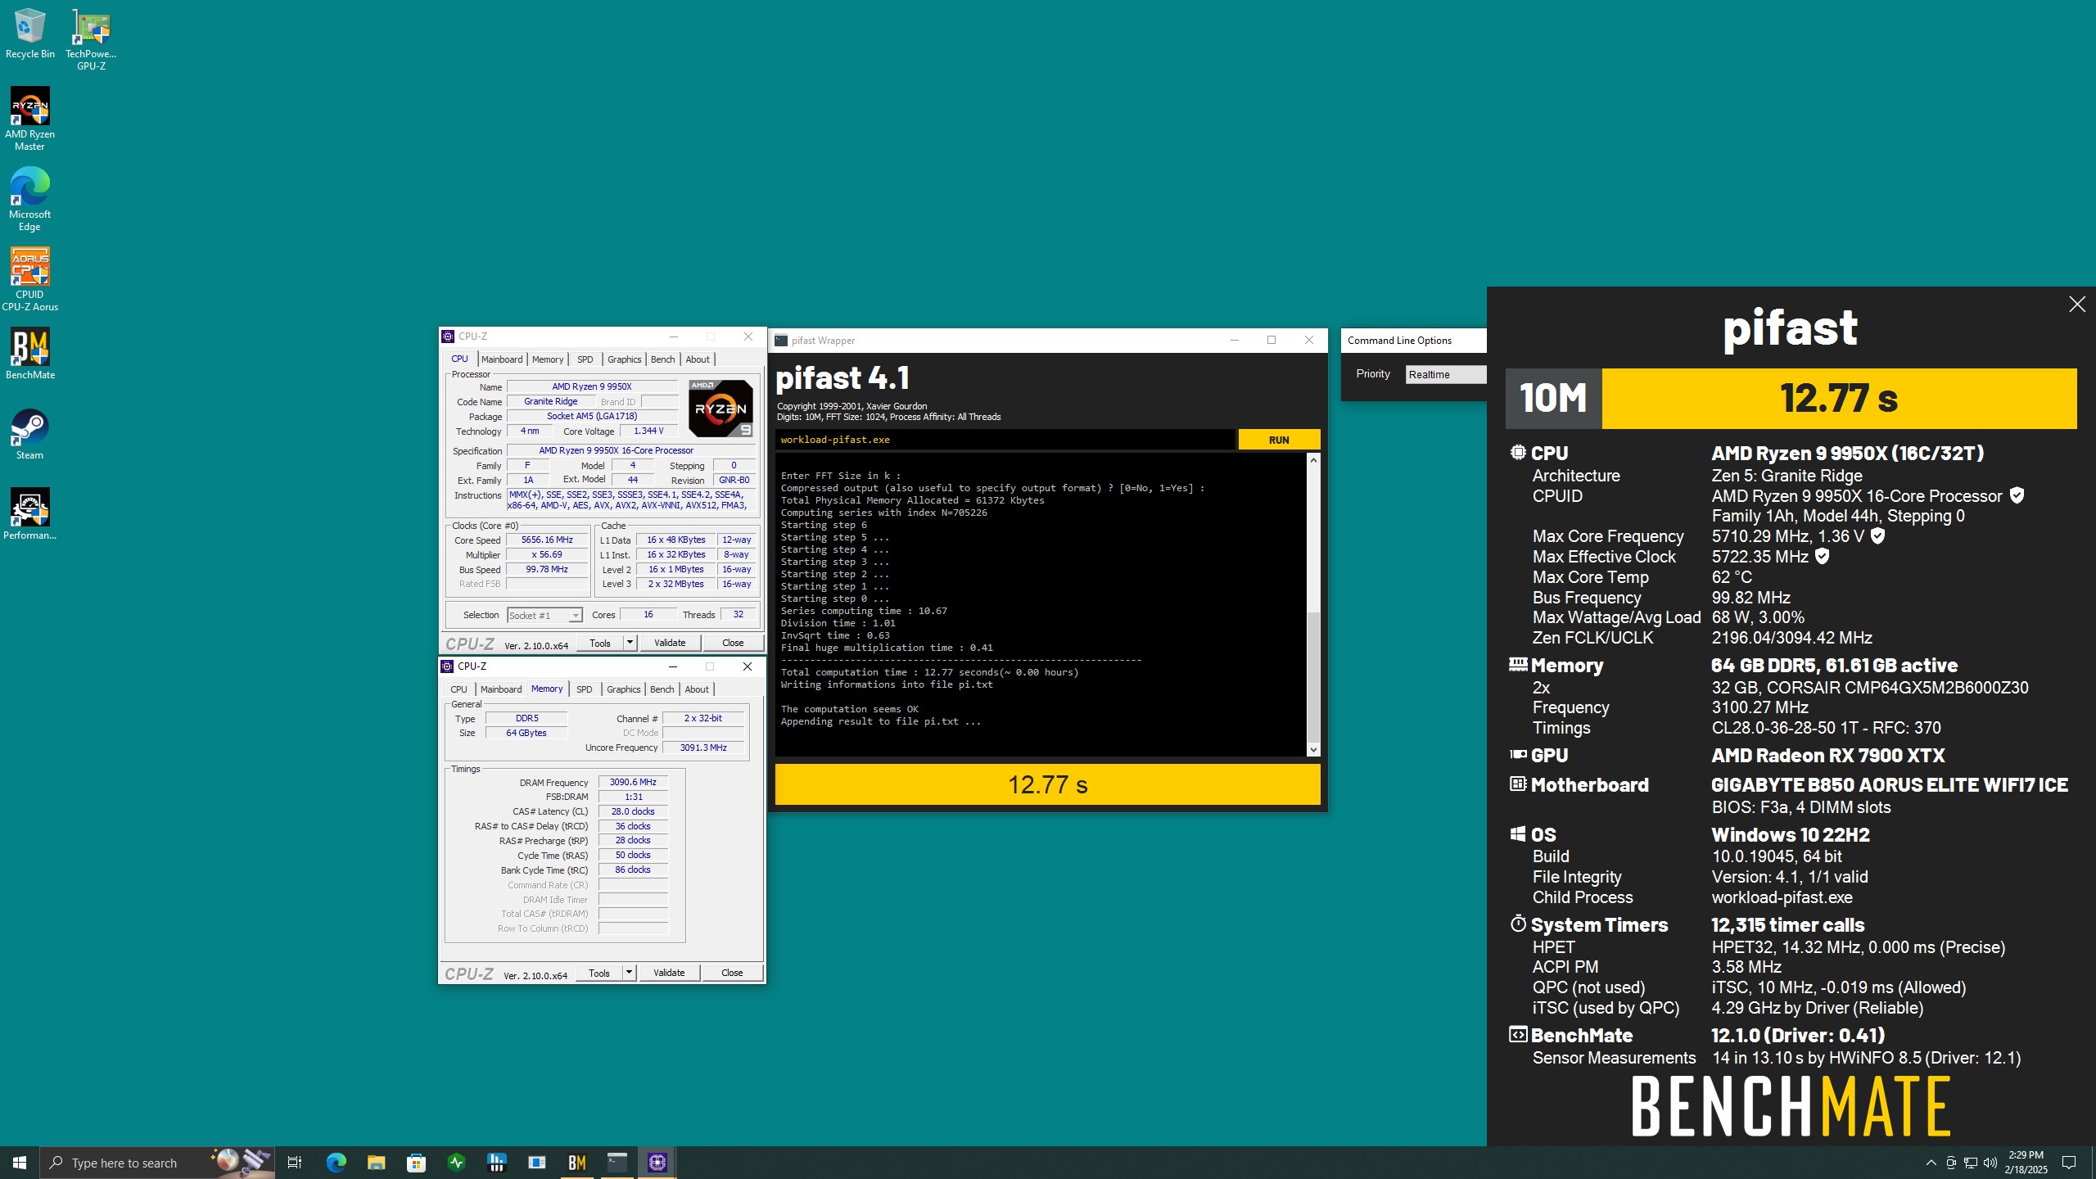Open the Priority Realtime dropdown
This screenshot has height=1179, width=2096.
(x=1445, y=374)
